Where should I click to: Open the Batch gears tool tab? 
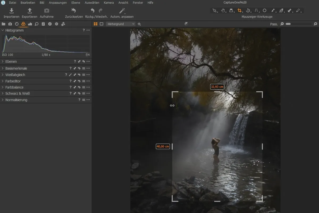[63, 24]
